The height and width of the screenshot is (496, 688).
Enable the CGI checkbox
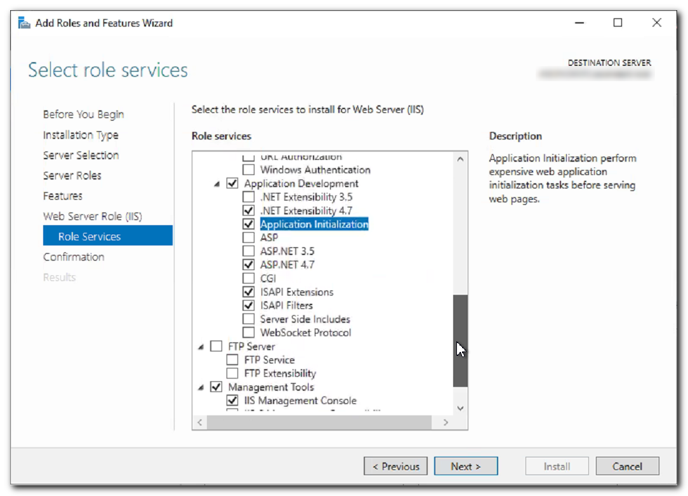pyautogui.click(x=248, y=278)
